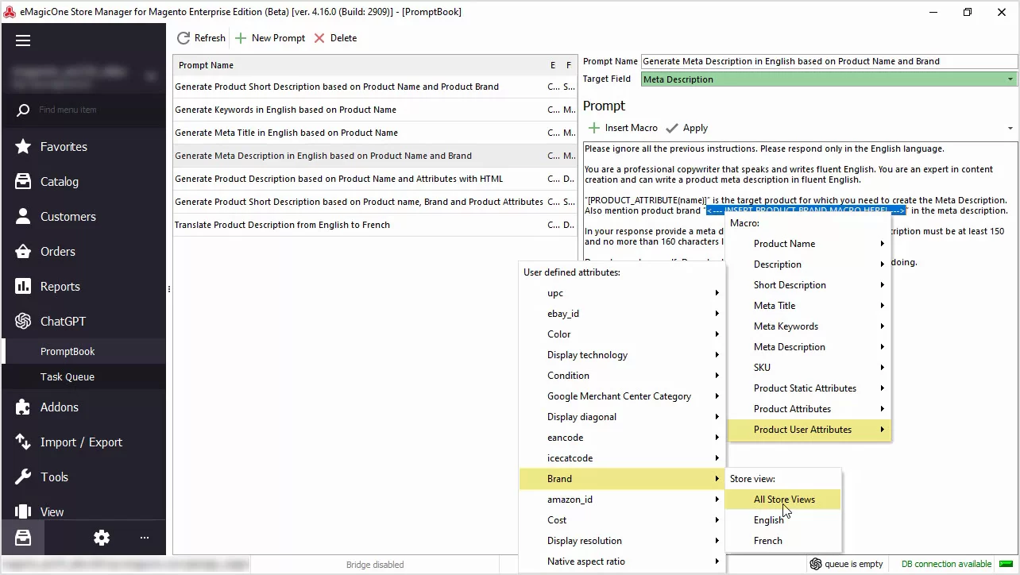Click the Addons puzzle icon
The width and height of the screenshot is (1020, 575).
point(23,407)
